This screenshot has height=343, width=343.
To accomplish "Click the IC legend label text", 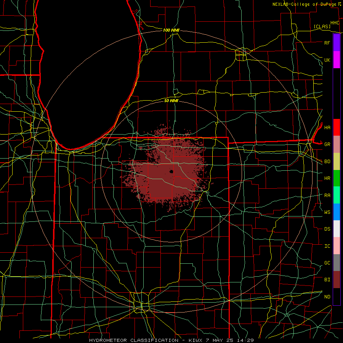I will [327, 246].
